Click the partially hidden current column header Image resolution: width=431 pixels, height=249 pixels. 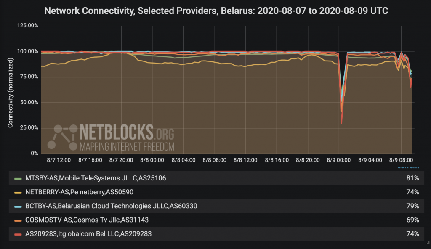point(408,167)
